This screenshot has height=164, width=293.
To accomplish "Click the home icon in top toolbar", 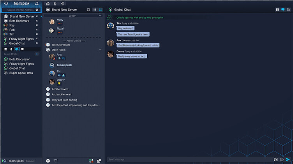I will (x=48, y=4).
